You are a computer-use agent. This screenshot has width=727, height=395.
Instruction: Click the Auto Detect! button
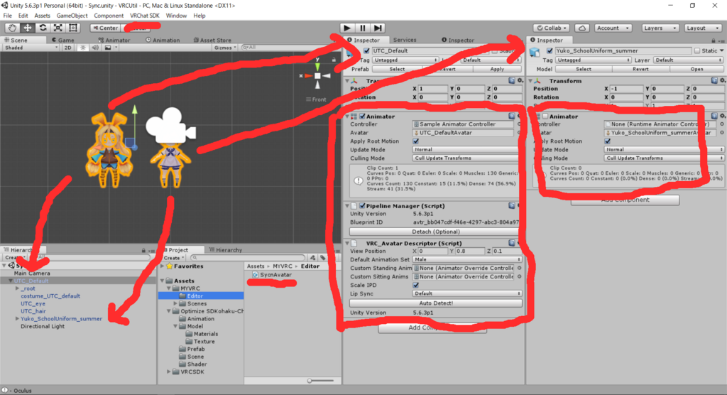tap(436, 303)
